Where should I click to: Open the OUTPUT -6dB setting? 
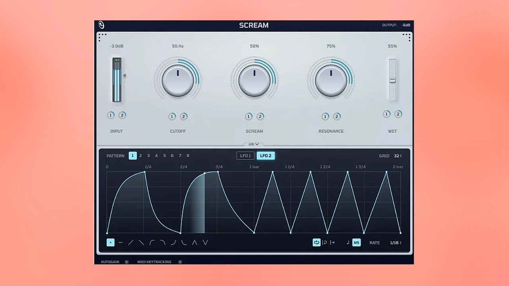pos(406,25)
